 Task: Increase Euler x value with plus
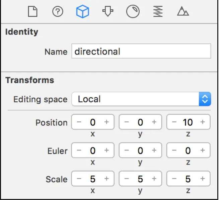[x=106, y=151]
